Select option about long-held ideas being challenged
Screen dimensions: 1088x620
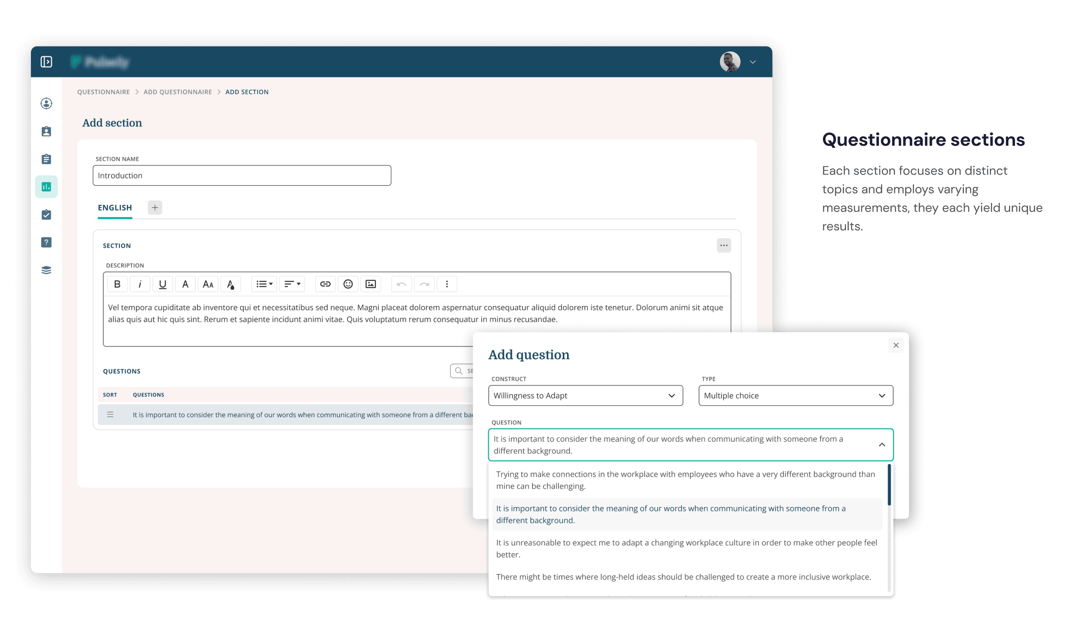coord(683,577)
